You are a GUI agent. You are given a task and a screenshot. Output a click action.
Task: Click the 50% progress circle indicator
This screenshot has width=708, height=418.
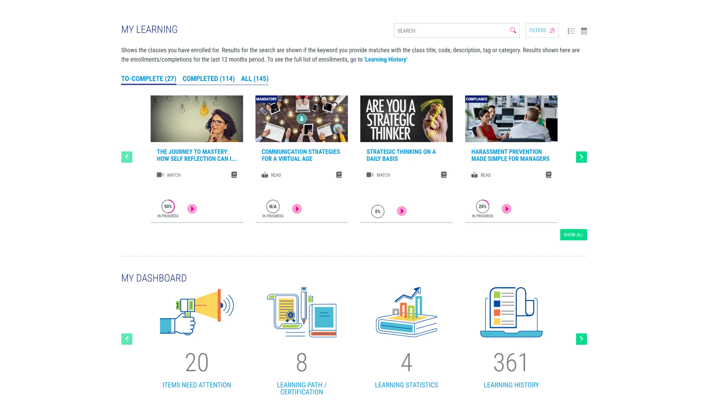coord(168,206)
